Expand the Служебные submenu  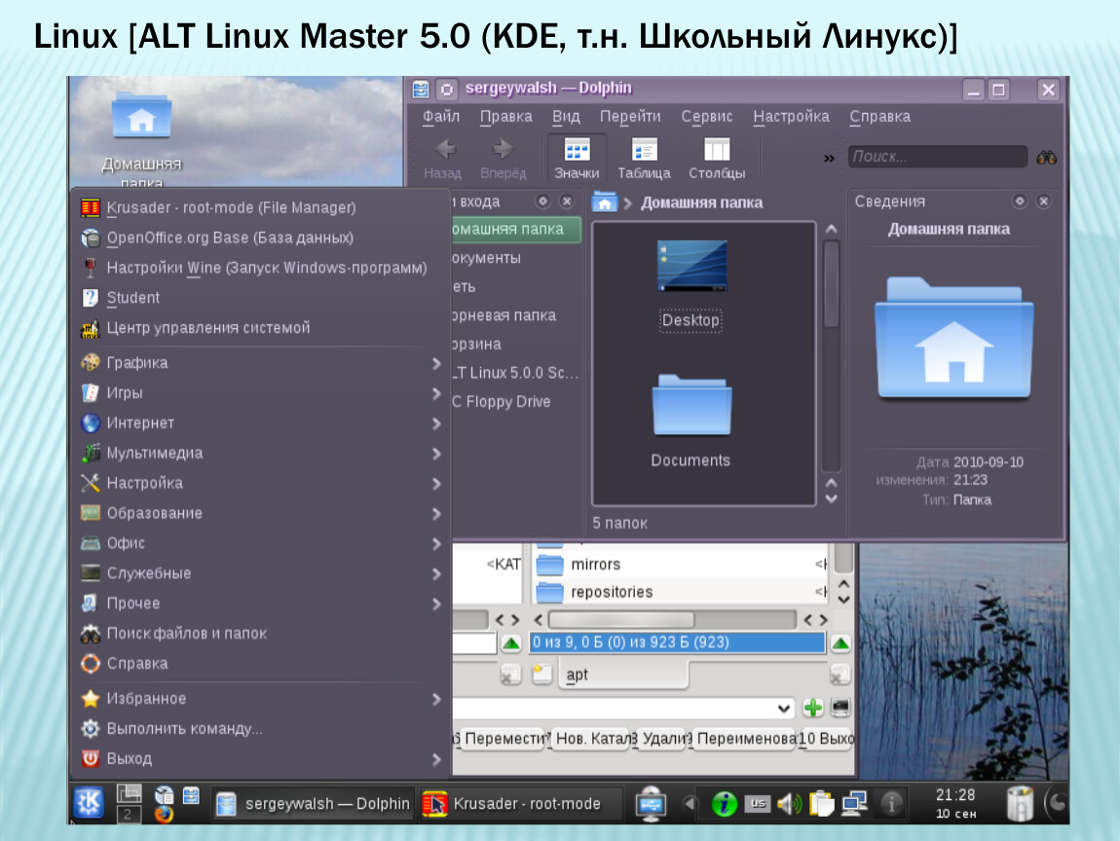tap(261, 572)
